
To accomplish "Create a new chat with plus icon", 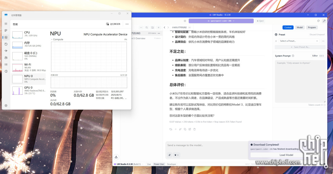I will [x=159, y=28].
